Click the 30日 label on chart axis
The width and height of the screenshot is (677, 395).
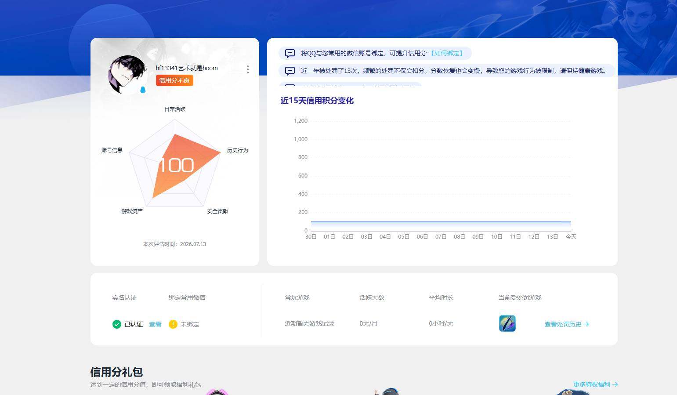[311, 237]
